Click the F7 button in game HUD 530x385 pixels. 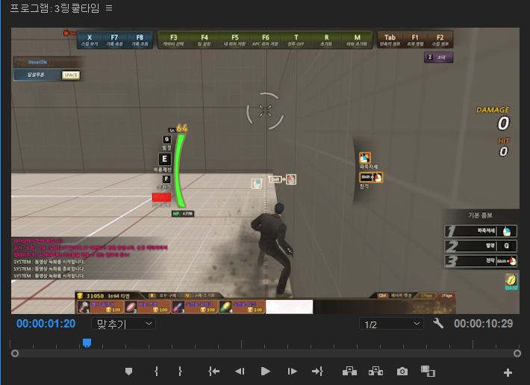coord(114,40)
